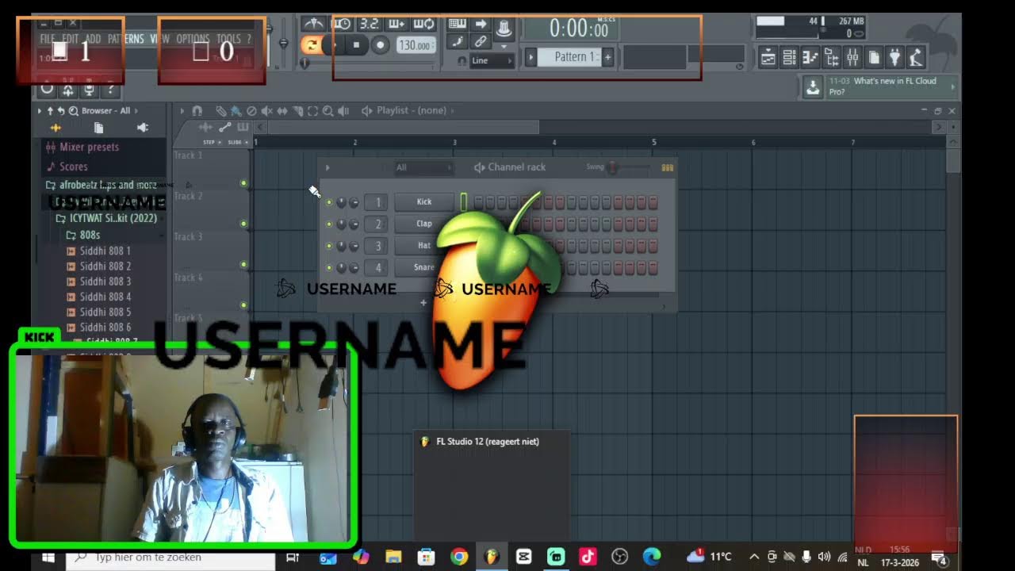Click the wait for input icon
Screen dimensions: 1015x571
tap(342, 24)
